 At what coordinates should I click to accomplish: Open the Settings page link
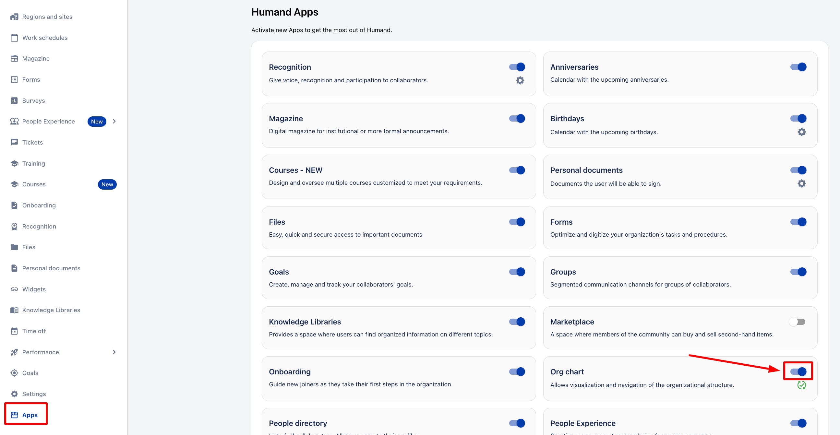34,394
